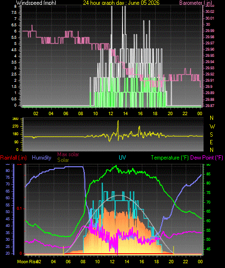Click '29.91' on the barometer axis

[210, 80]
